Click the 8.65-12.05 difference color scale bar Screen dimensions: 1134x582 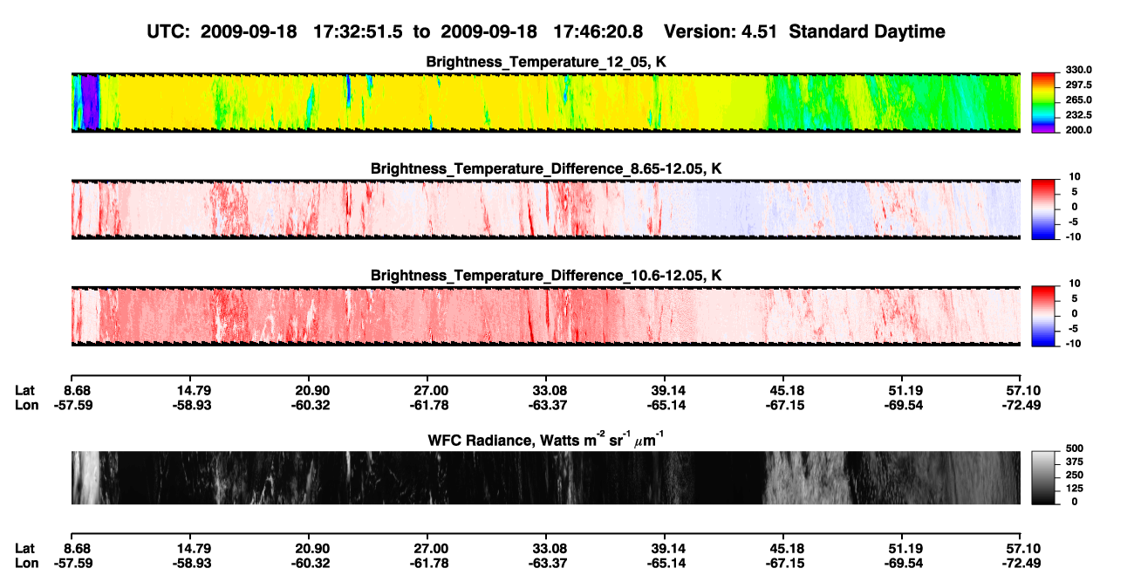(x=1044, y=209)
